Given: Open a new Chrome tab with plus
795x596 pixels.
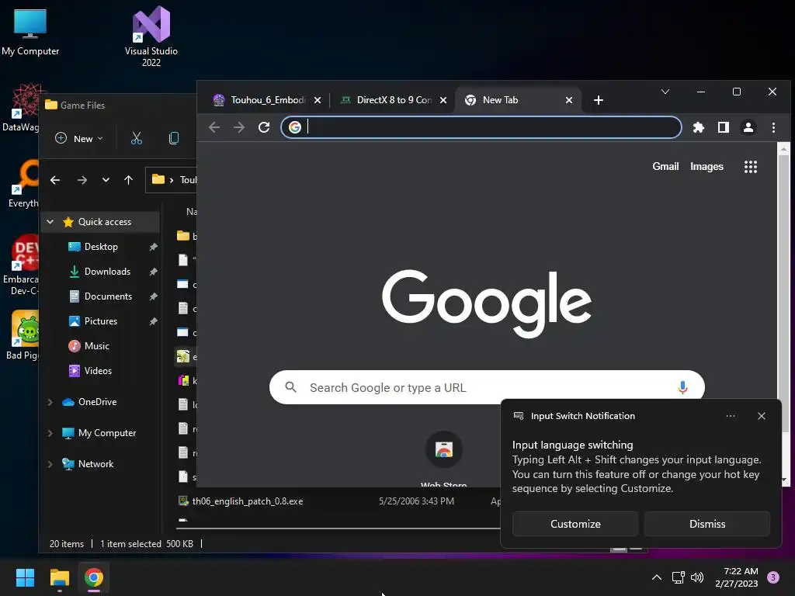Looking at the screenshot, I should tap(599, 100).
